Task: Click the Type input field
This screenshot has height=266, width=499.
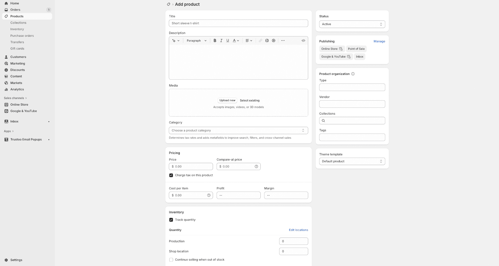Action: [x=352, y=87]
